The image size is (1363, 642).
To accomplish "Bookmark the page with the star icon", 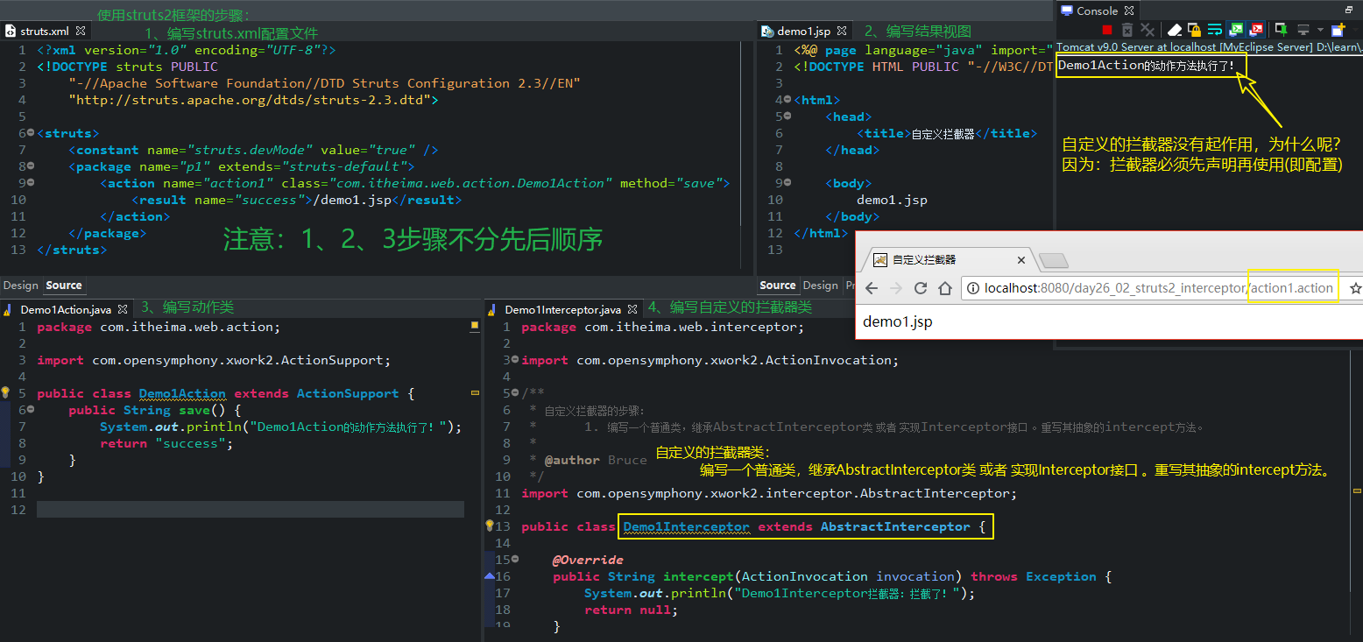I will pos(1355,288).
